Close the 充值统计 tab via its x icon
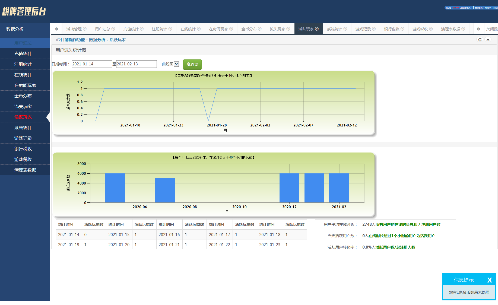Image resolution: width=498 pixels, height=305 pixels. (x=142, y=29)
